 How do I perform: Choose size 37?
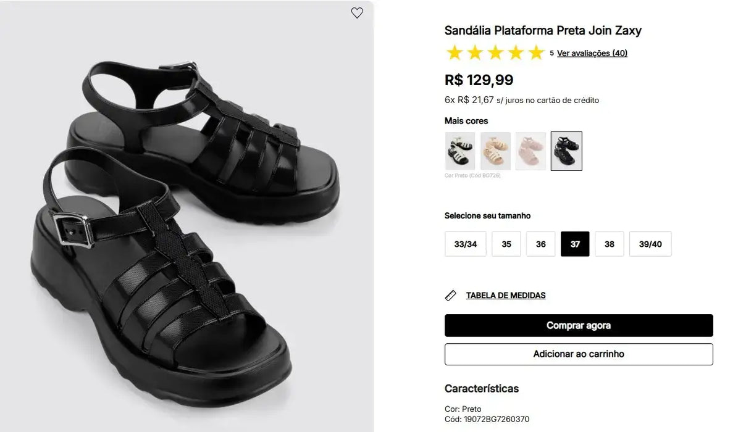[575, 244]
